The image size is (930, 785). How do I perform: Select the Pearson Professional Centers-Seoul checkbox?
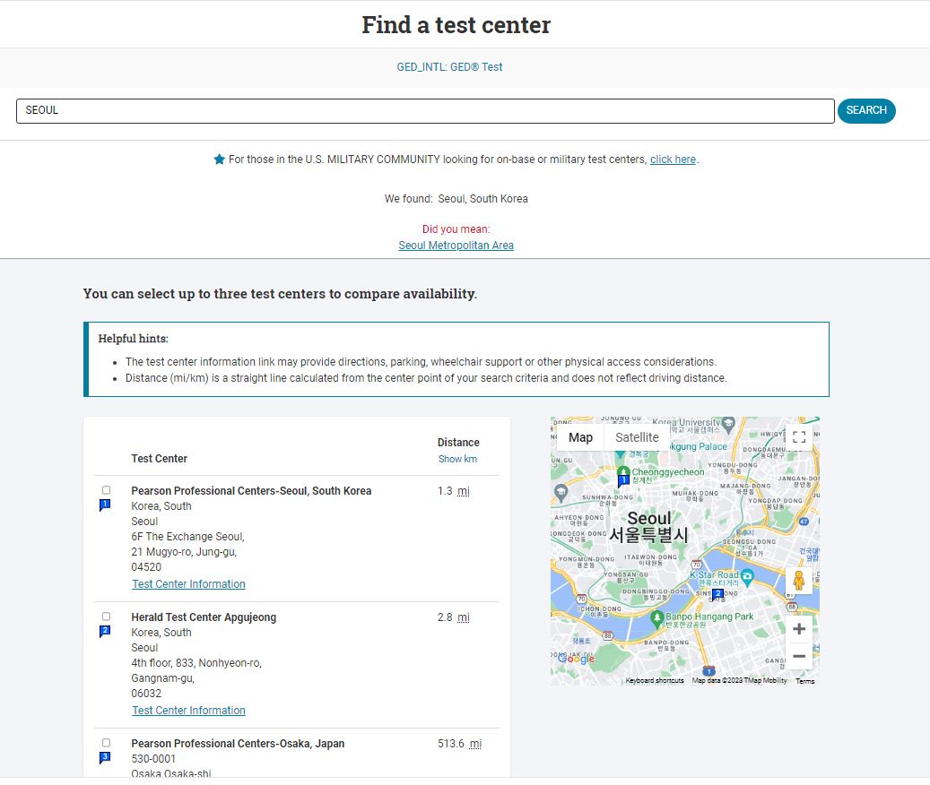[x=107, y=490]
